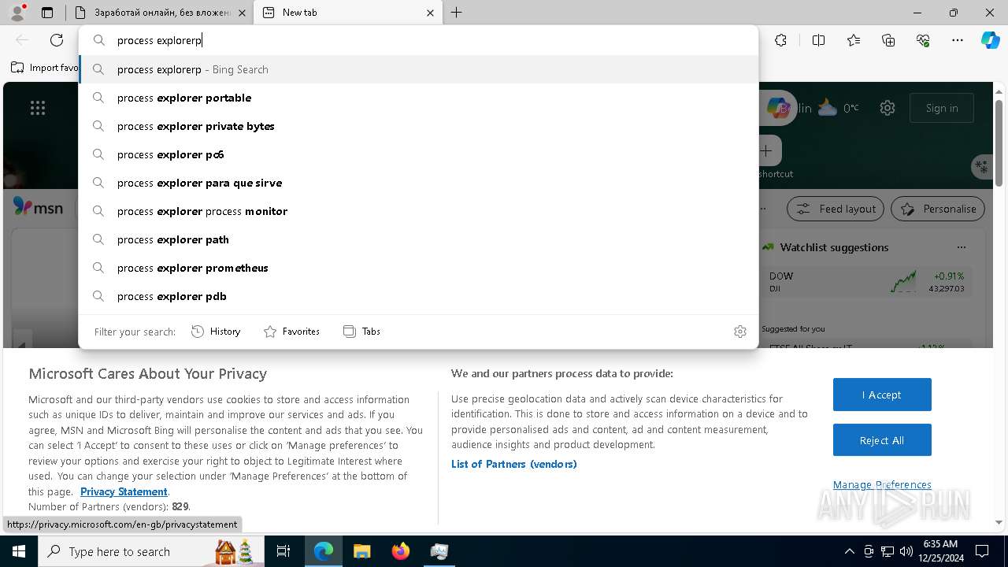Click the last pinned taskbar app icon
The height and width of the screenshot is (567, 1008).
[x=439, y=551]
